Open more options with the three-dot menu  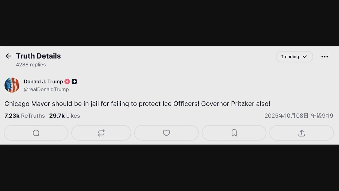[x=324, y=57]
